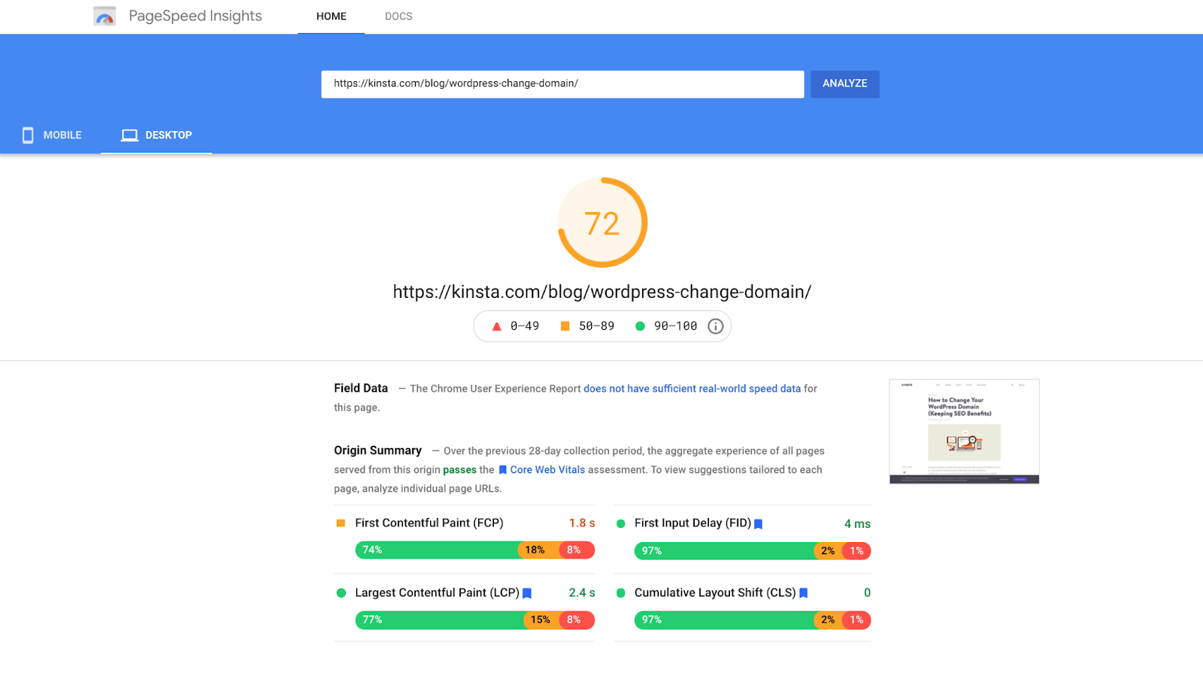Click the PageSpeed Insights logo icon
The image size is (1203, 676).
pyautogui.click(x=105, y=16)
